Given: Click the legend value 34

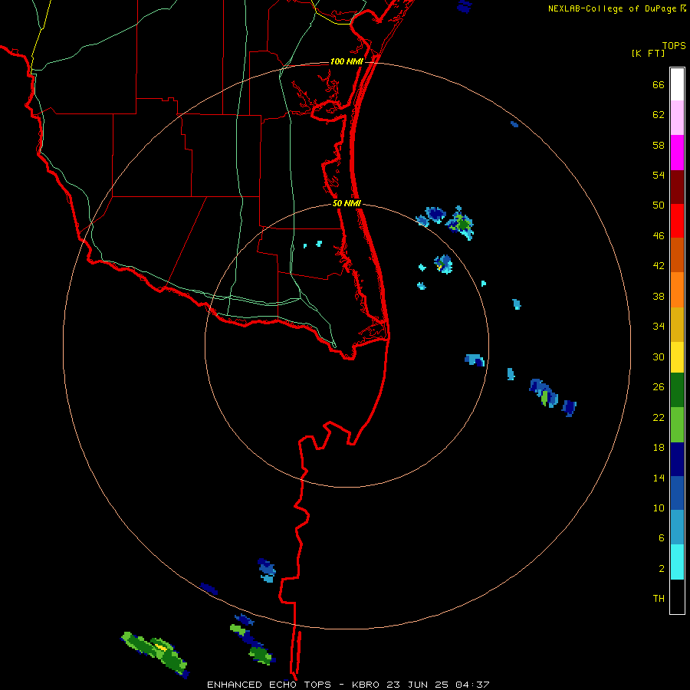Looking at the screenshot, I should coord(659,327).
